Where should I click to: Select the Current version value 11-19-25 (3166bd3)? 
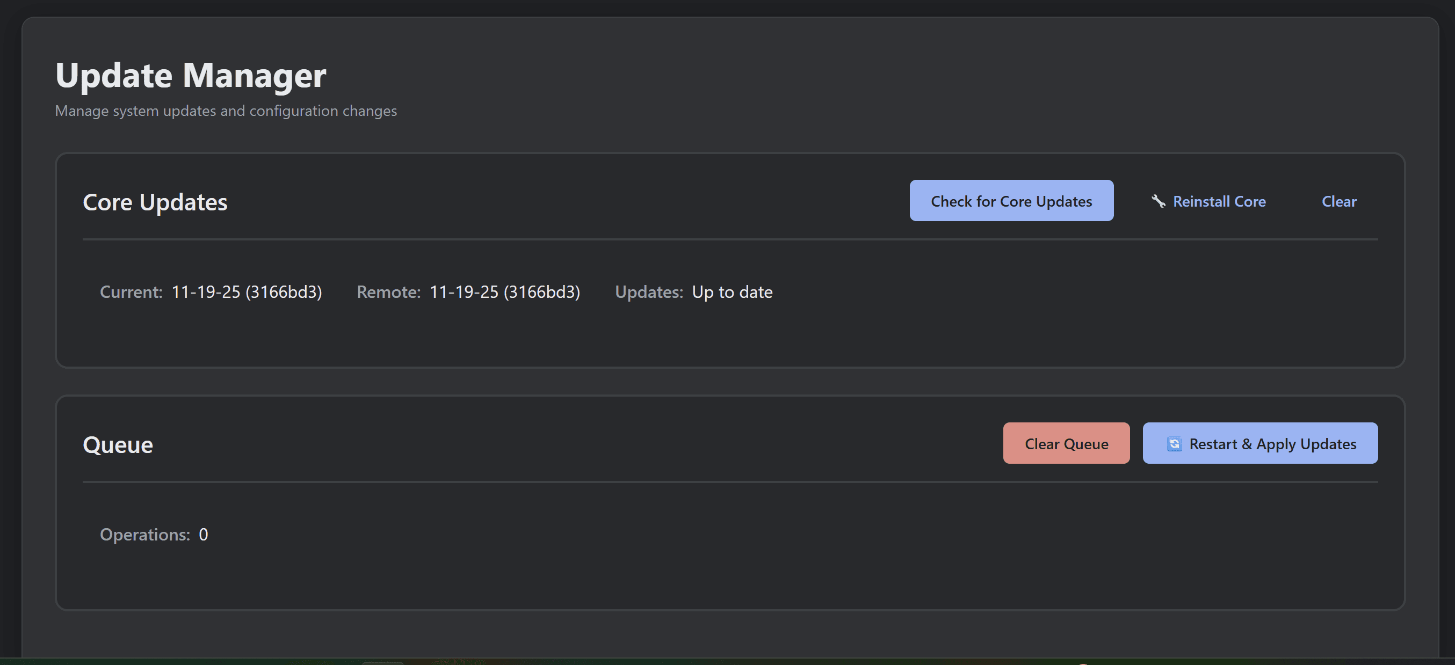pos(247,292)
